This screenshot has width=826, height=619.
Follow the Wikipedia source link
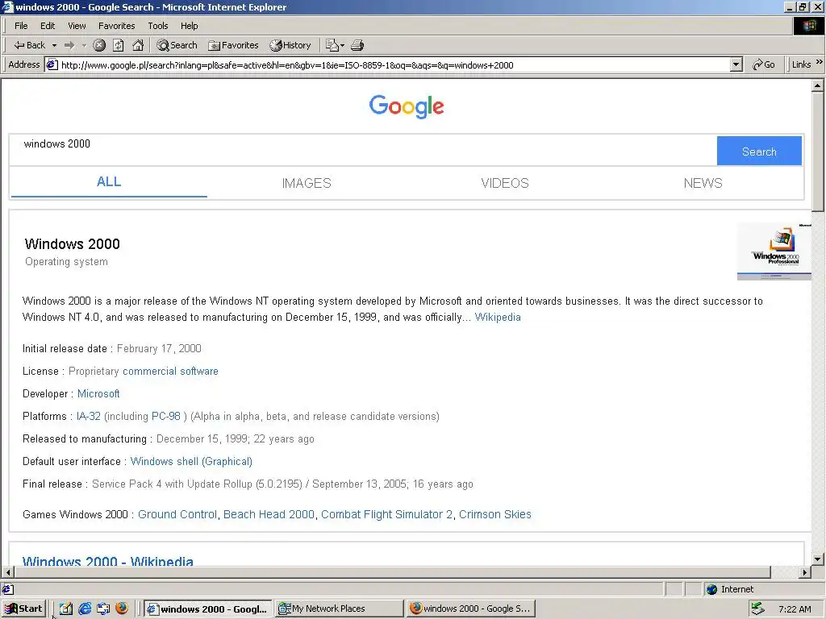[x=497, y=318]
